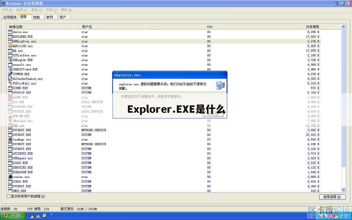Expand quick launch overflow chevron
Screen dimensions: 352x220
click(51, 215)
